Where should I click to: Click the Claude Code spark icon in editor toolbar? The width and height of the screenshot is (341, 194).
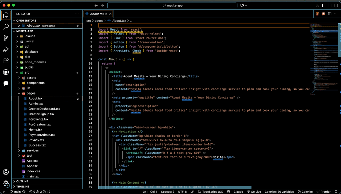[x=317, y=14]
